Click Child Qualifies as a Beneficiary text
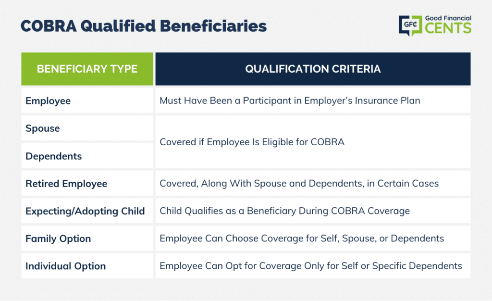This screenshot has width=492, height=301. 284,211
